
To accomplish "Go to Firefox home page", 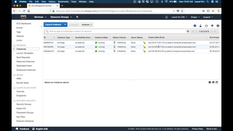I will click(x=29, y=11).
